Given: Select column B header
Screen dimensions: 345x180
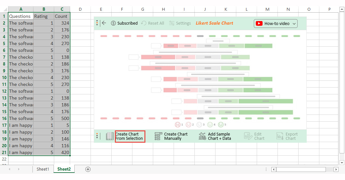Looking at the screenshot, I should pos(44,9).
